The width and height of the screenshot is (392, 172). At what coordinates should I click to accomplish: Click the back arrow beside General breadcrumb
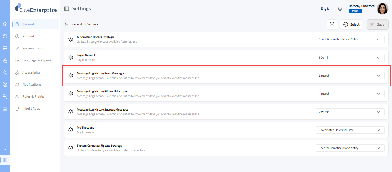click(66, 24)
